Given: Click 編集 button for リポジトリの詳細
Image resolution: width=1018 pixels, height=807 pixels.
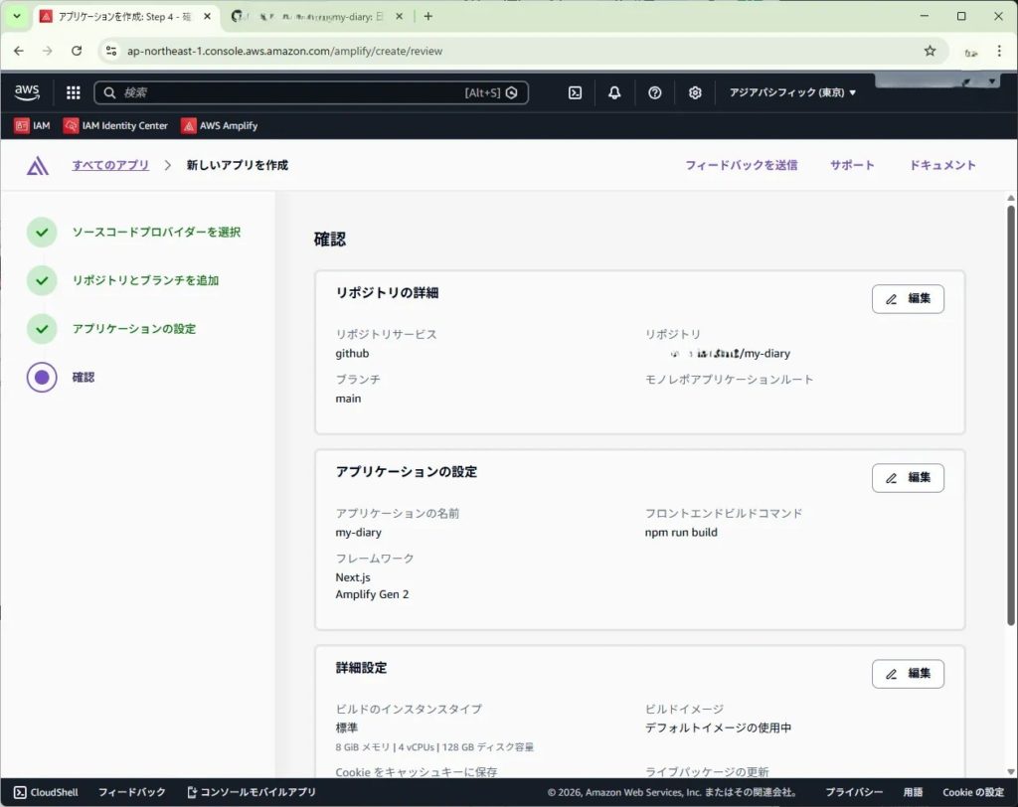Looking at the screenshot, I should [x=908, y=299].
